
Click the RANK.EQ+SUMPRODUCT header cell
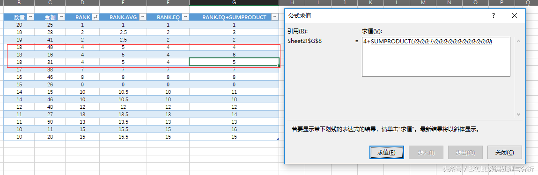(234, 17)
